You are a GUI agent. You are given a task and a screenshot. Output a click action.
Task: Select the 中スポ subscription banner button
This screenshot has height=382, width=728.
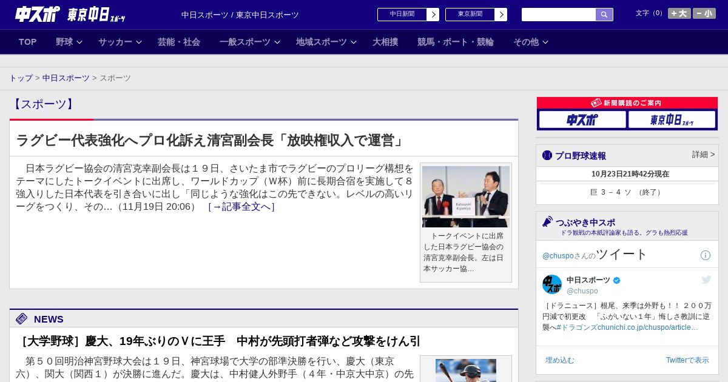[x=582, y=119]
